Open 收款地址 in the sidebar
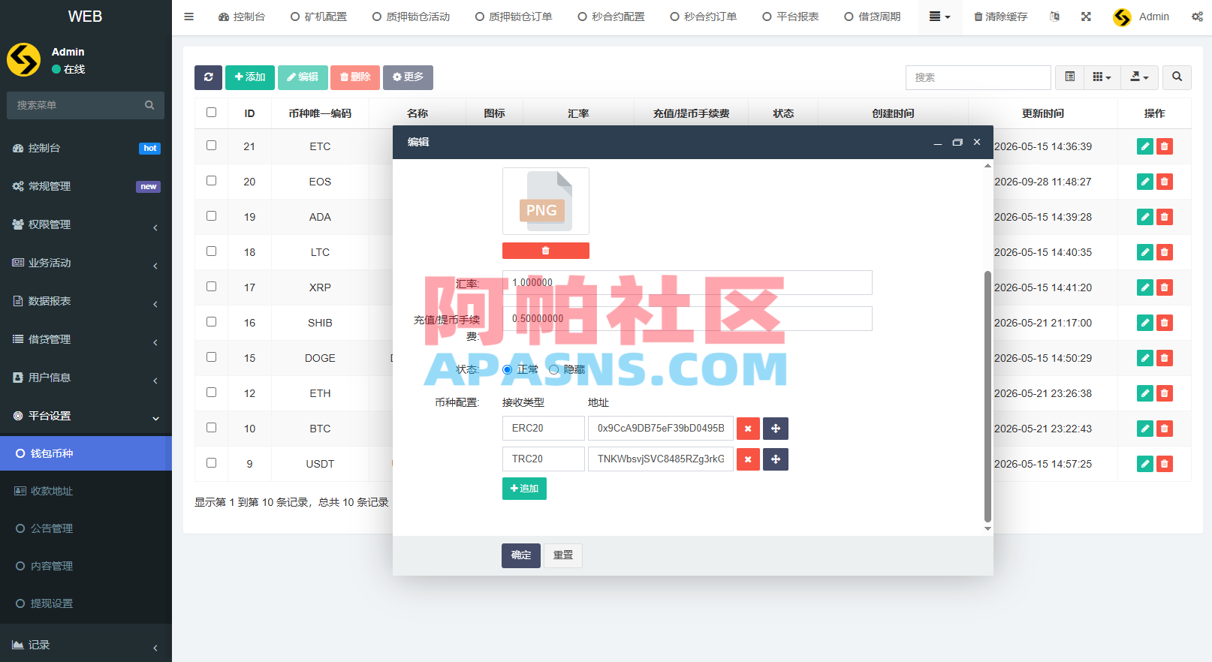 point(86,491)
